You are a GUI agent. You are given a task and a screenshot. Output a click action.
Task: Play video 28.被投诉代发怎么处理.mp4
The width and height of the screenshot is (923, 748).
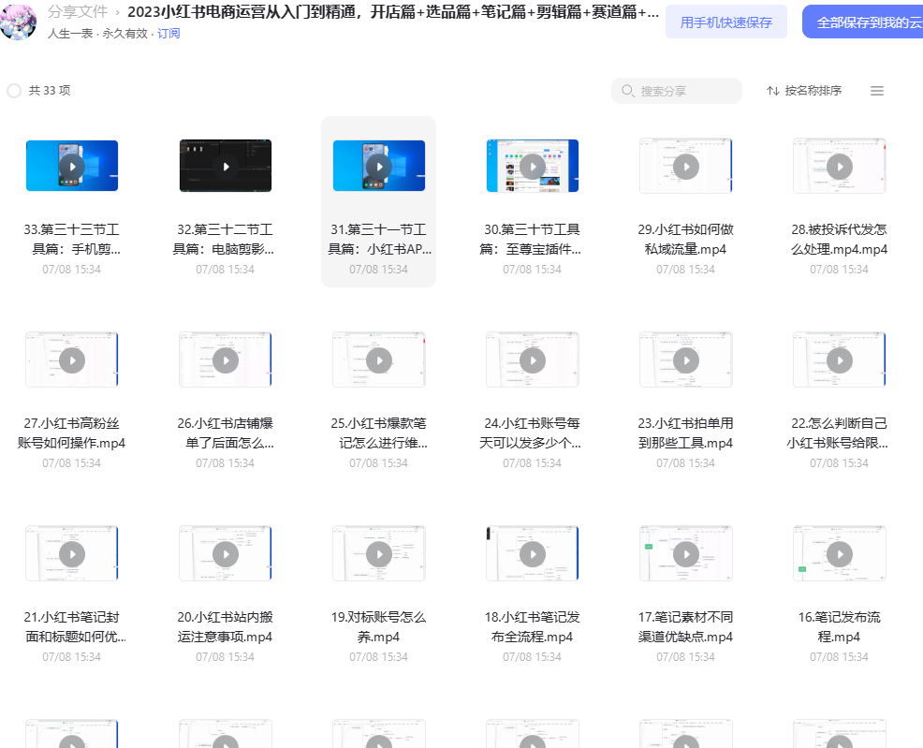tap(840, 166)
